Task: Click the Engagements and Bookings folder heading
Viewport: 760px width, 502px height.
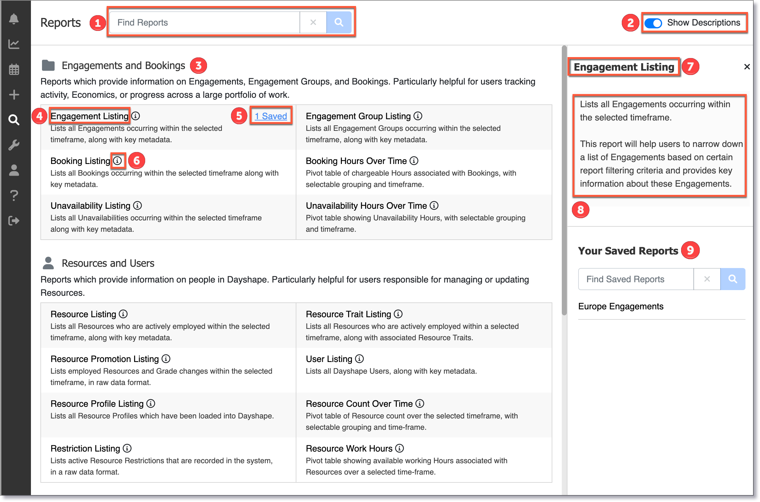Action: (x=123, y=66)
